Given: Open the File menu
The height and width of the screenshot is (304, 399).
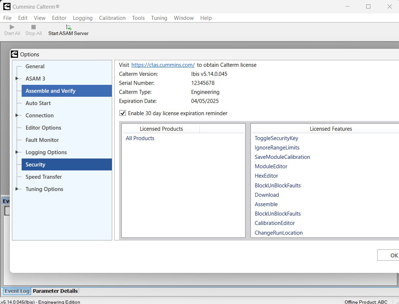Looking at the screenshot, I should click(x=7, y=18).
